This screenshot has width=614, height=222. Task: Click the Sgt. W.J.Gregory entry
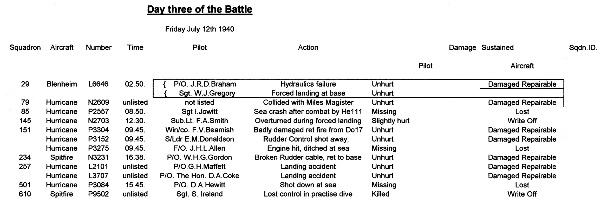tap(207, 93)
